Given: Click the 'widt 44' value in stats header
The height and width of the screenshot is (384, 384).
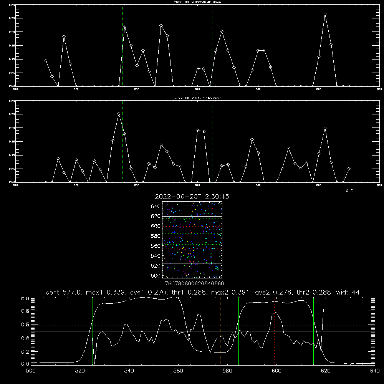Looking at the screenshot, I should click(x=348, y=292).
